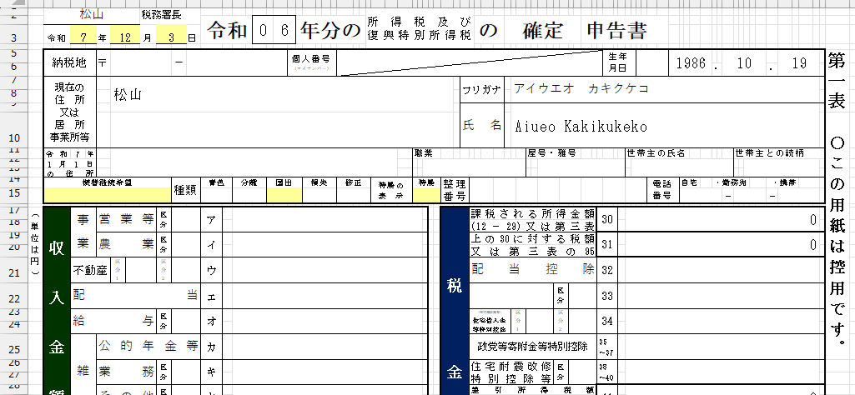Click the フリガナ cell with アイウエオ カキクケコ
The width and height of the screenshot is (855, 395).
point(663,89)
